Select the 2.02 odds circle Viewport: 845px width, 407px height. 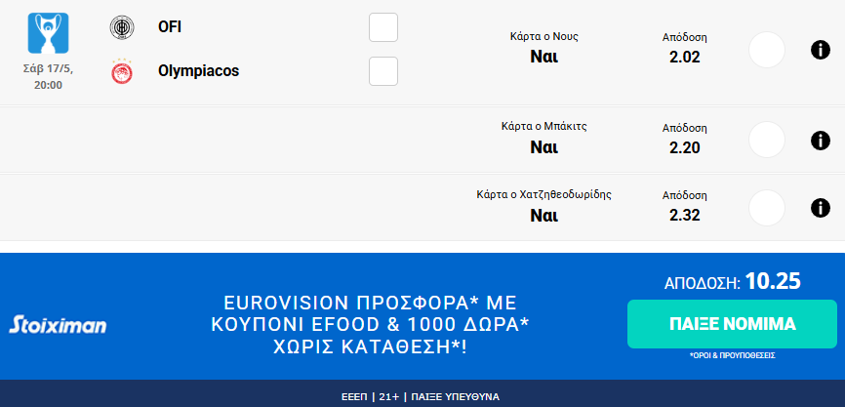(x=767, y=49)
